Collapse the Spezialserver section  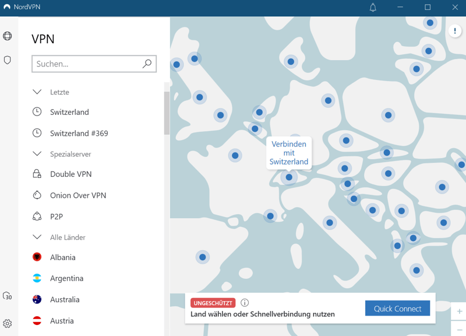click(x=37, y=154)
